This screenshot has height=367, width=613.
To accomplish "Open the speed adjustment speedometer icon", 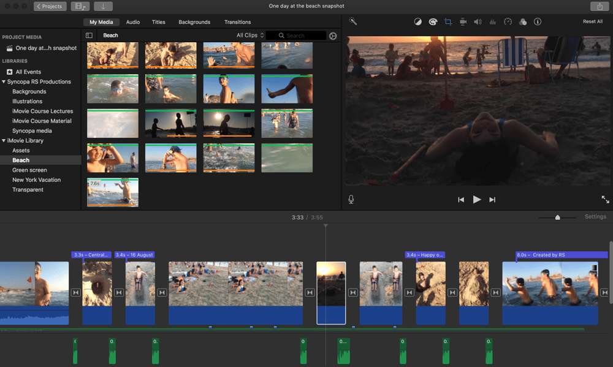I will click(508, 22).
